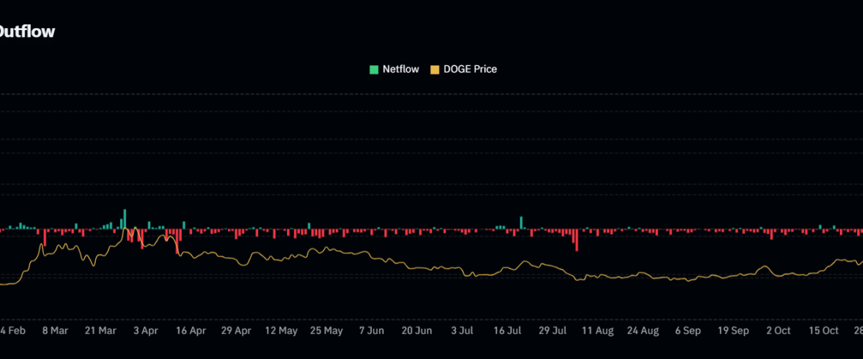The width and height of the screenshot is (863, 359).
Task: Select the 2 Oct date label
Action: (778, 331)
